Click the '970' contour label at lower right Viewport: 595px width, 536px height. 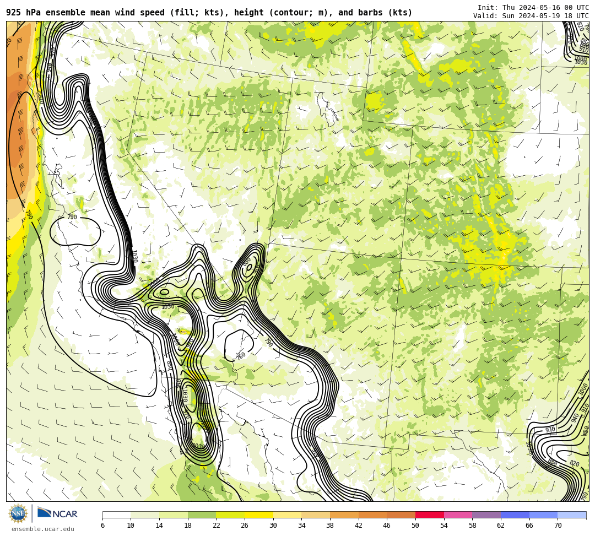coord(550,430)
